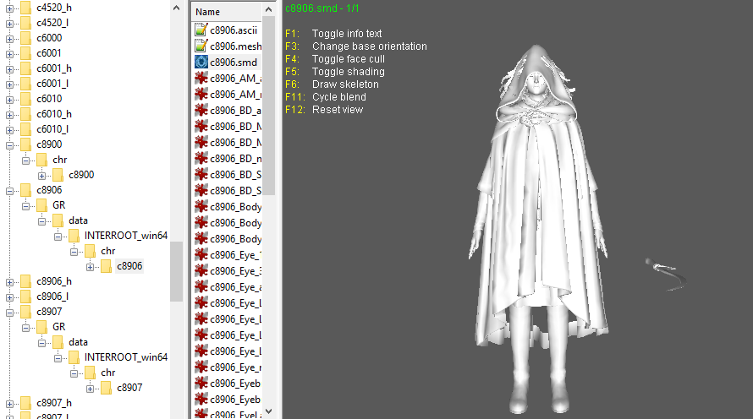Click the file list scrollbar thumb

point(268,106)
